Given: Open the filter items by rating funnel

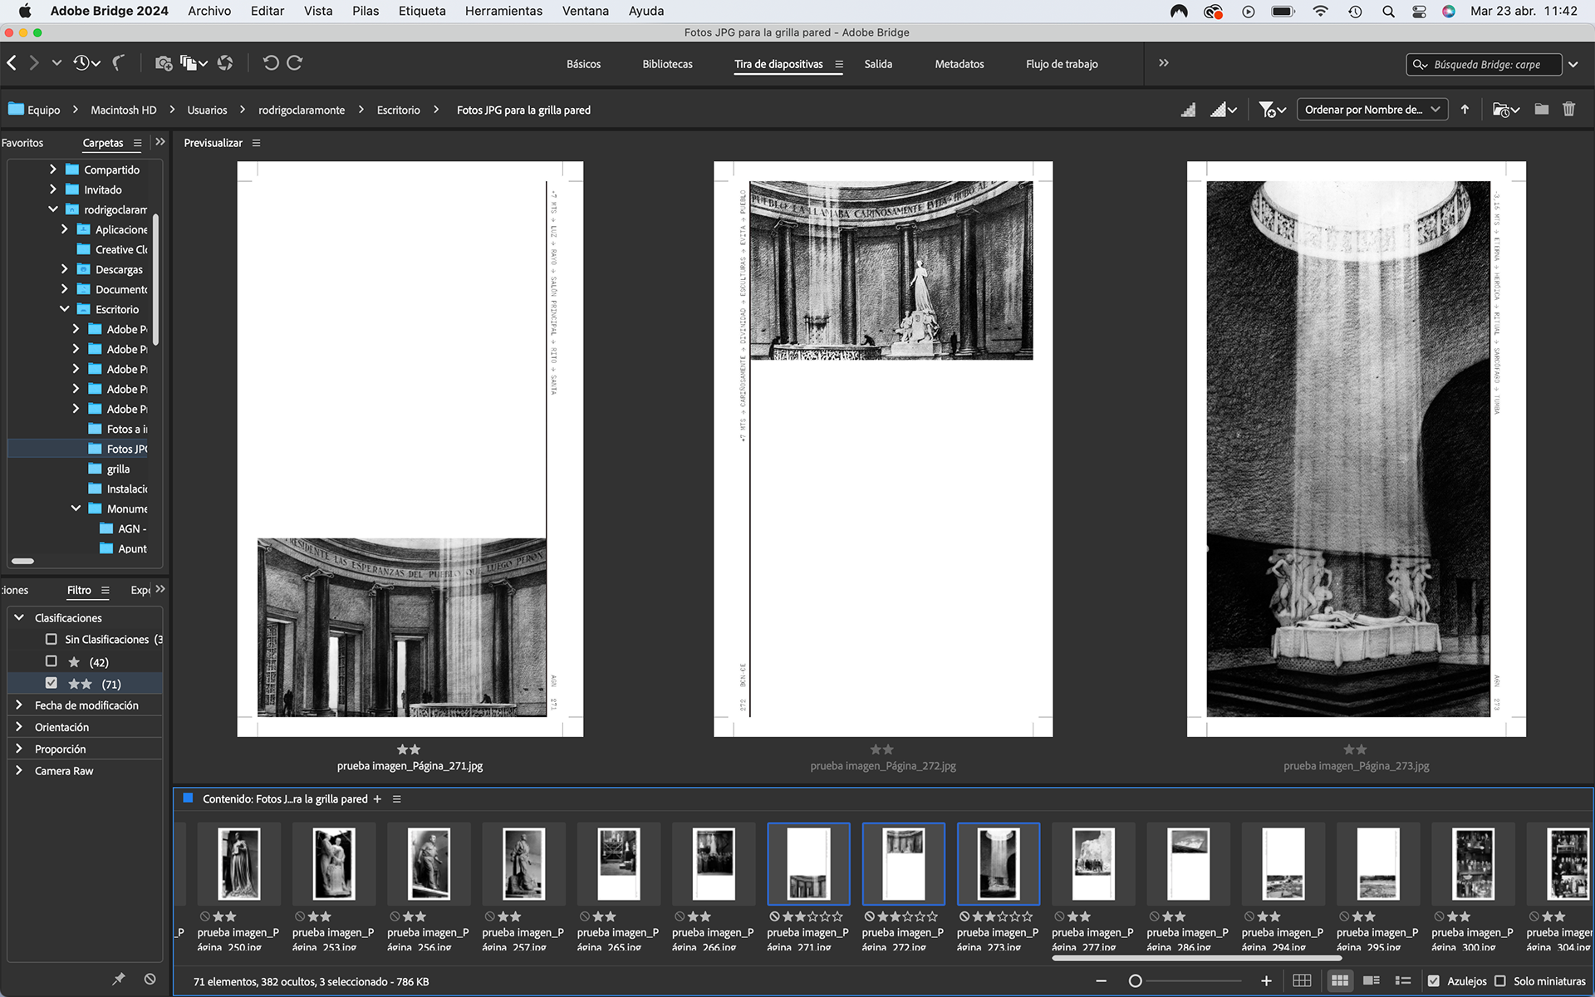Looking at the screenshot, I should [1271, 110].
